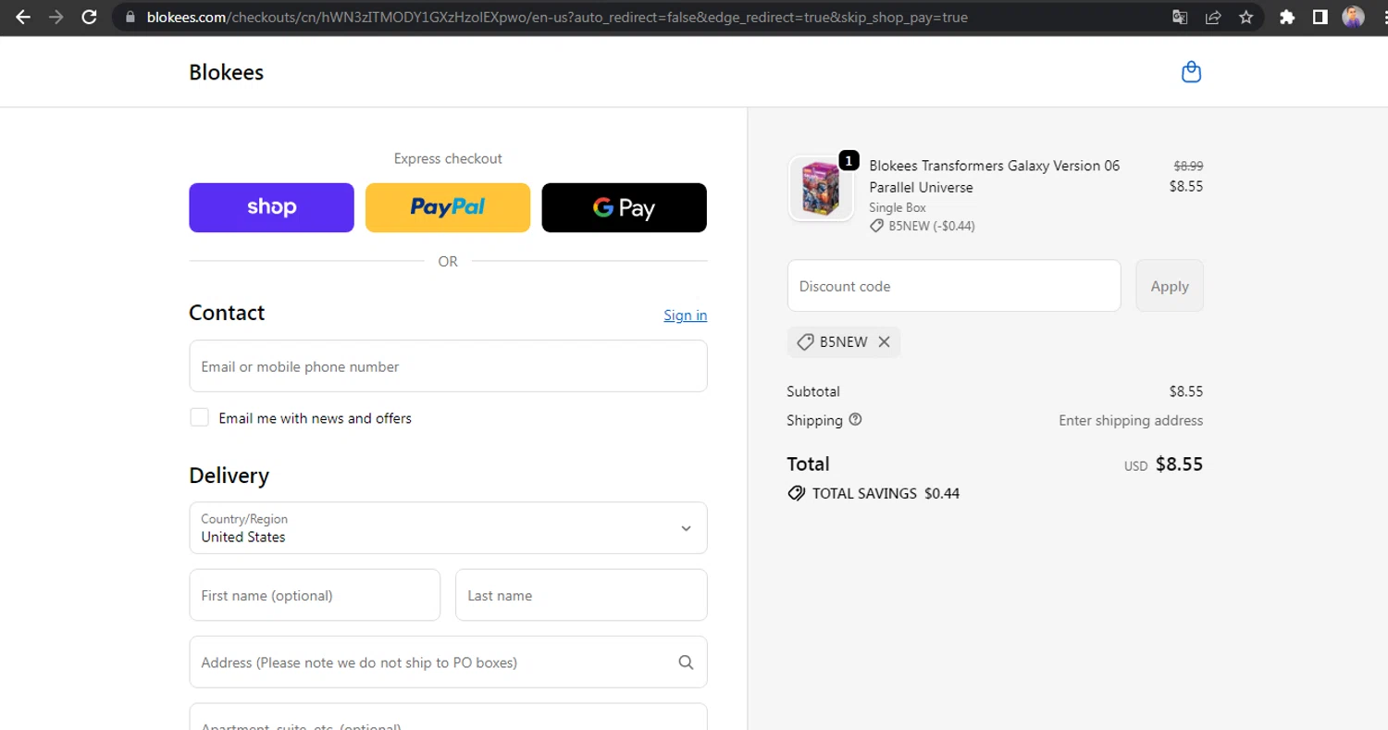Open the Country/Region dropdown
This screenshot has height=730, width=1388.
tap(448, 528)
